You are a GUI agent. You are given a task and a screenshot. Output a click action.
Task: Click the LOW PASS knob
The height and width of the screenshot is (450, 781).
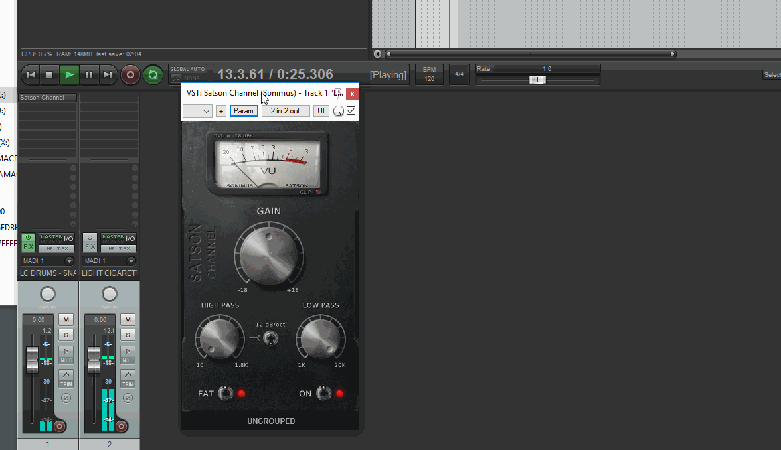pos(321,338)
